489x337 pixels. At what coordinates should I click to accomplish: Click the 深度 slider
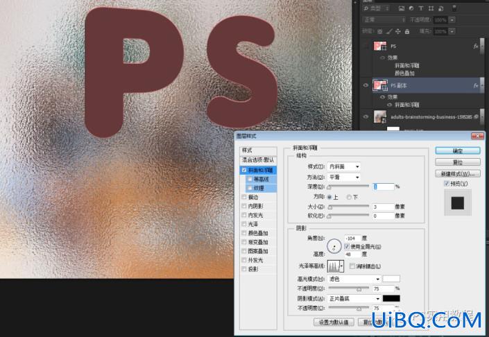[348, 187]
